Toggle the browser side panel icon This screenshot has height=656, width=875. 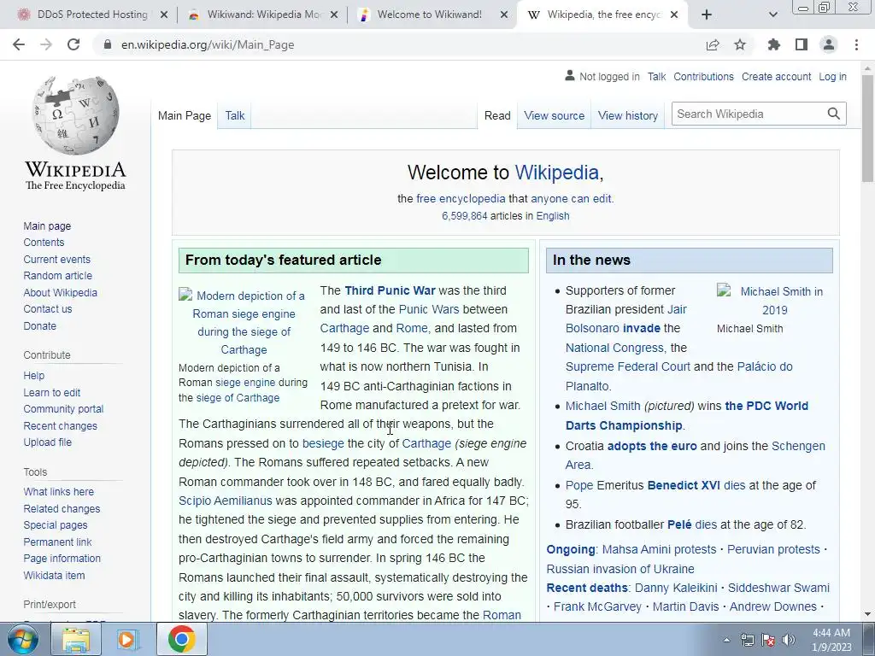802,44
